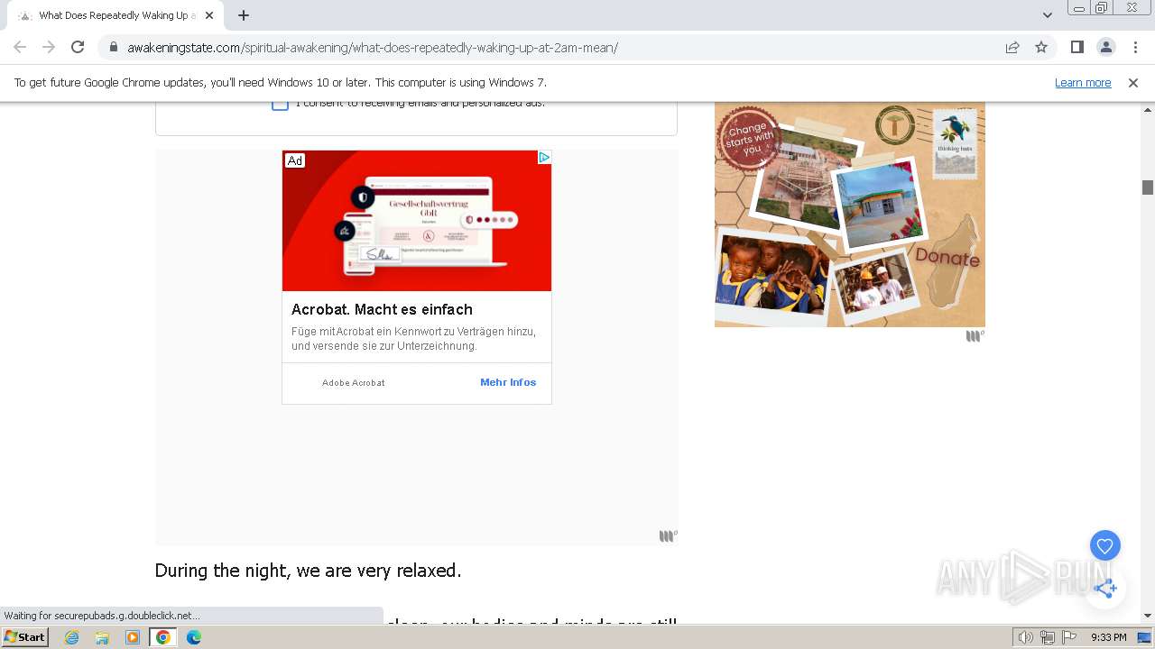
Task: Open Windows Media Player taskbar icon
Action: click(x=133, y=637)
